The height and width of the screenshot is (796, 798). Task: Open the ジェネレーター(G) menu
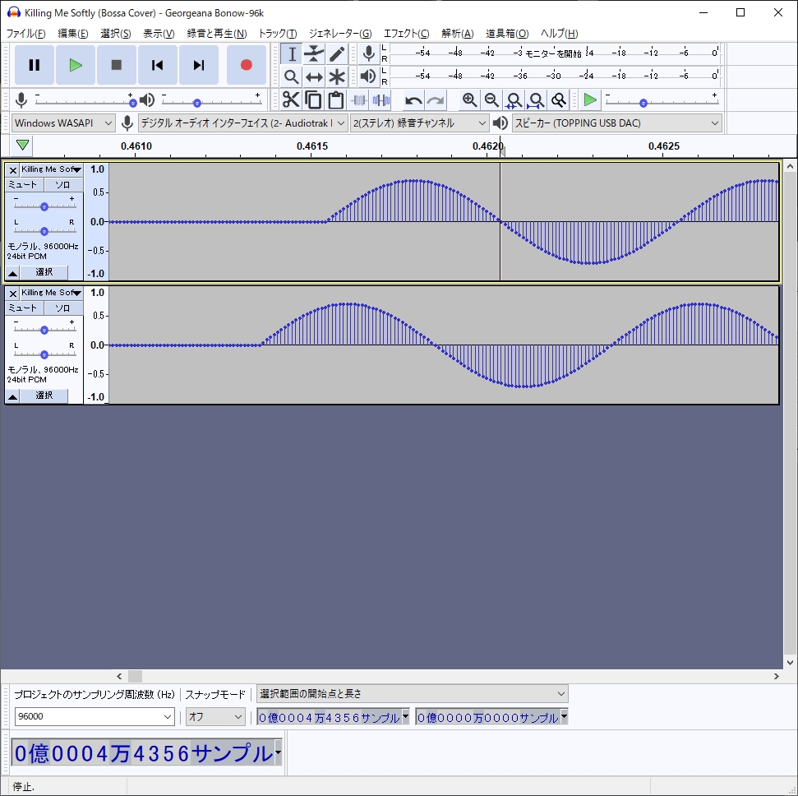coord(340,34)
